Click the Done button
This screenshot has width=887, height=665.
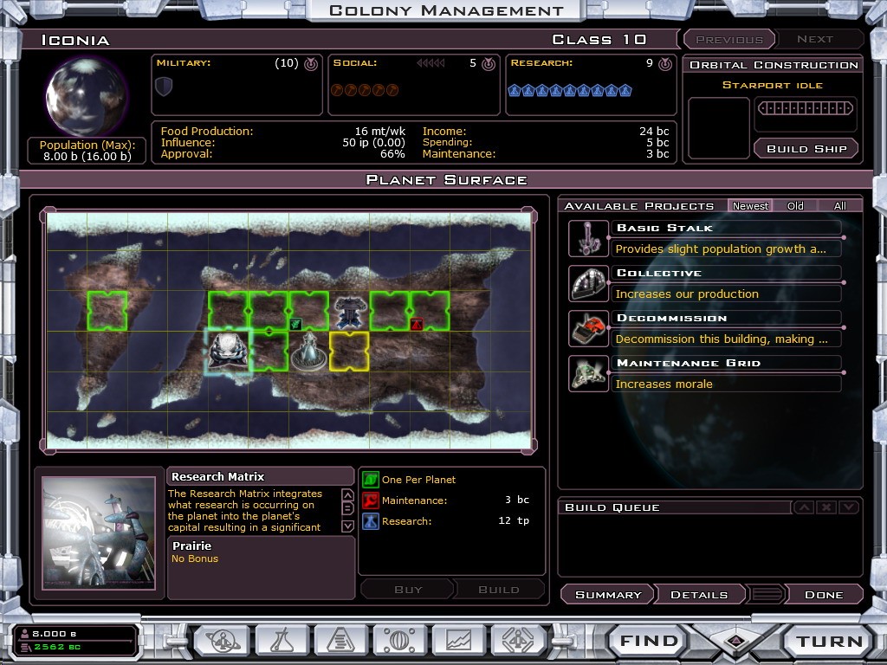coord(823,595)
